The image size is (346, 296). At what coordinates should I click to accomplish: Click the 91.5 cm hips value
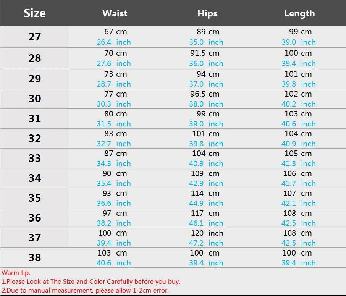point(205,53)
